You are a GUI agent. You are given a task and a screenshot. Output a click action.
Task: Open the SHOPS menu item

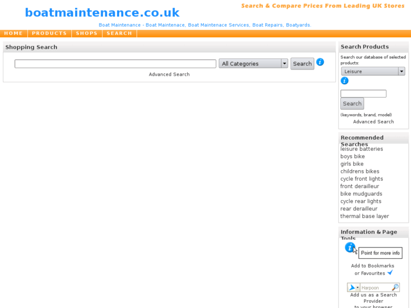tap(86, 33)
